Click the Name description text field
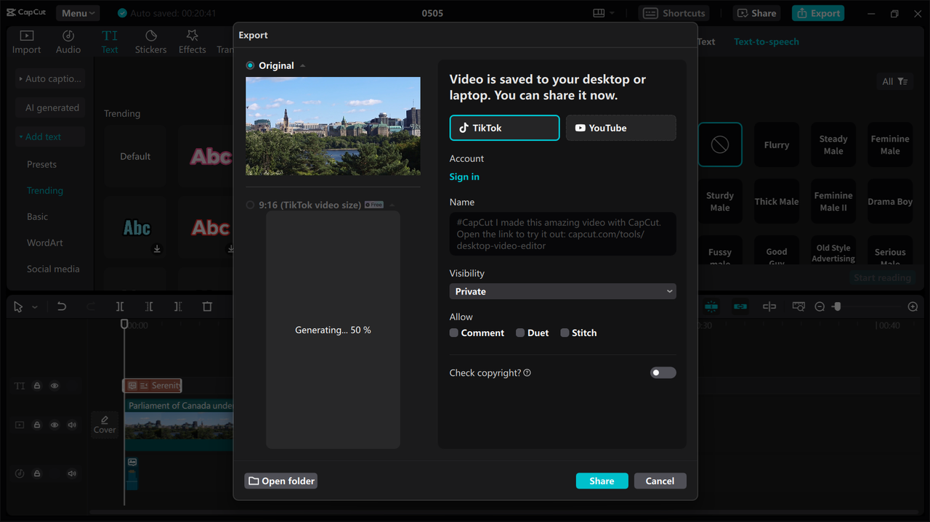The width and height of the screenshot is (930, 522). click(x=563, y=233)
